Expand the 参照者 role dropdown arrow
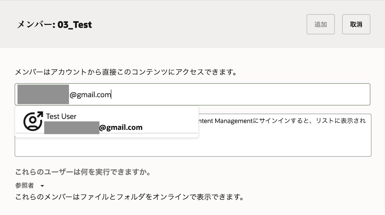The image size is (385, 215). click(42, 186)
